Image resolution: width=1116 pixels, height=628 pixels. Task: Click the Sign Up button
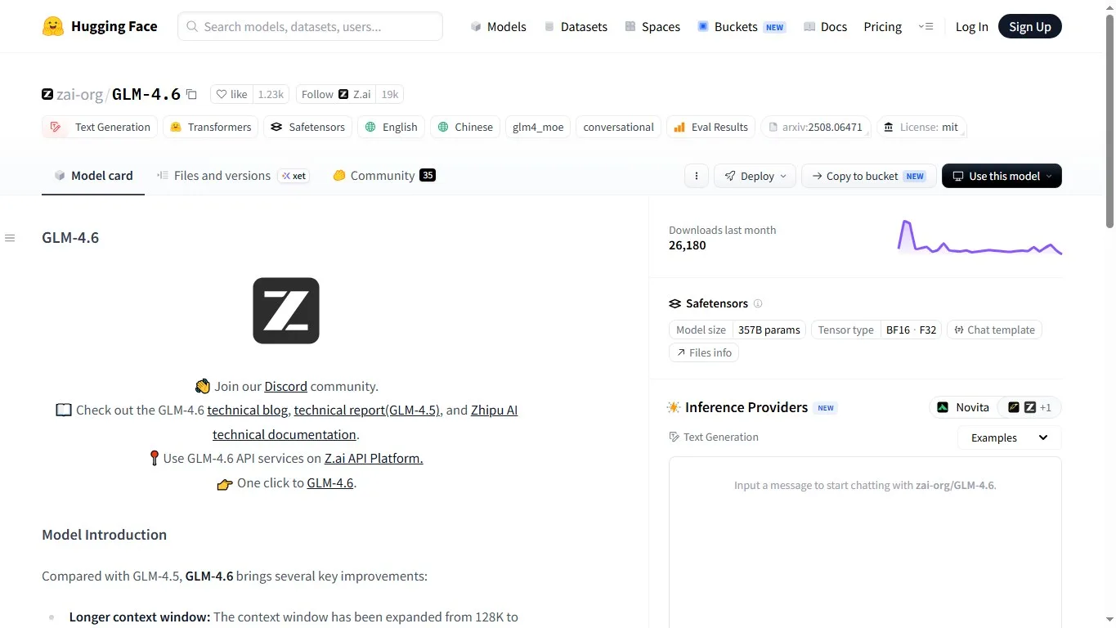(x=1029, y=26)
